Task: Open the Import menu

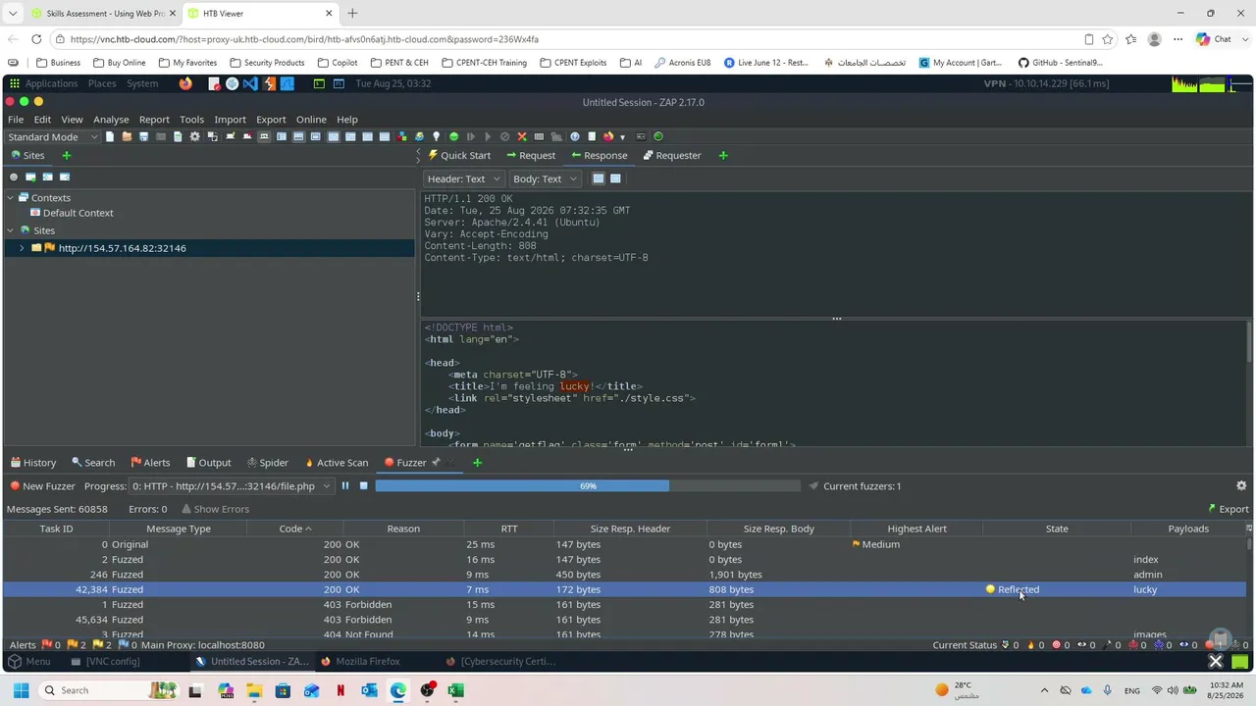Action: pos(230,120)
